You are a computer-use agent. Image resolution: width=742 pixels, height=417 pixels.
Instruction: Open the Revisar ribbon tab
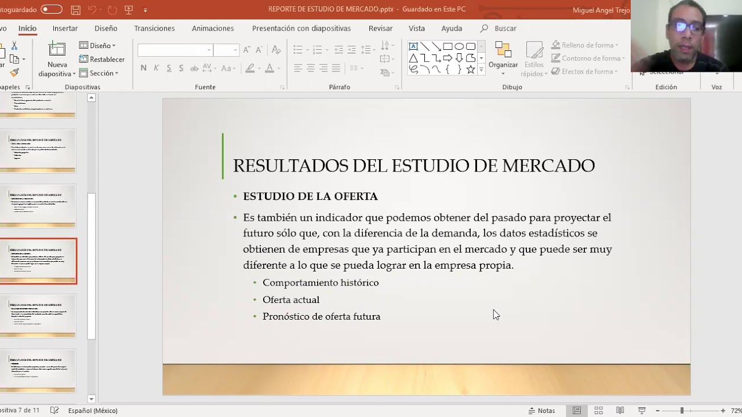coord(380,28)
